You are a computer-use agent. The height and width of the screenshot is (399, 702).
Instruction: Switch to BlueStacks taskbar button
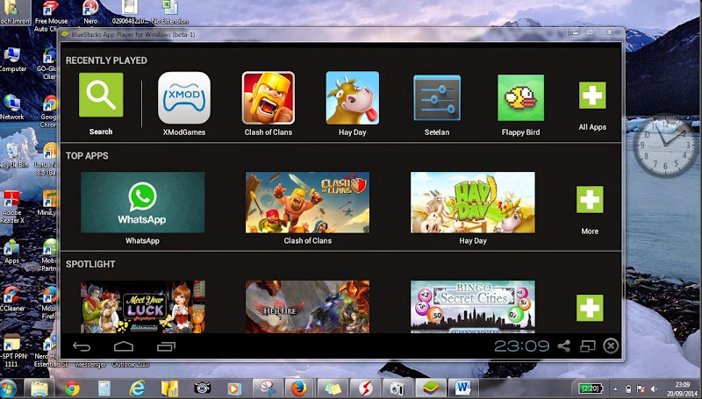pyautogui.click(x=430, y=388)
